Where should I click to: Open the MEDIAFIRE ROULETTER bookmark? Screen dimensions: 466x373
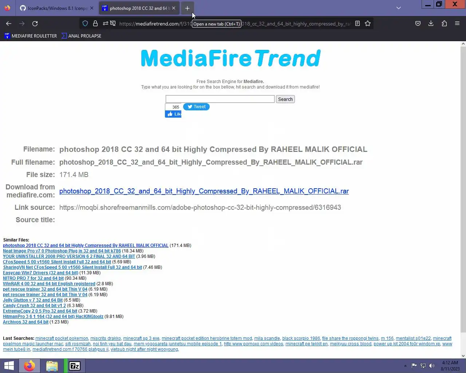click(x=31, y=36)
